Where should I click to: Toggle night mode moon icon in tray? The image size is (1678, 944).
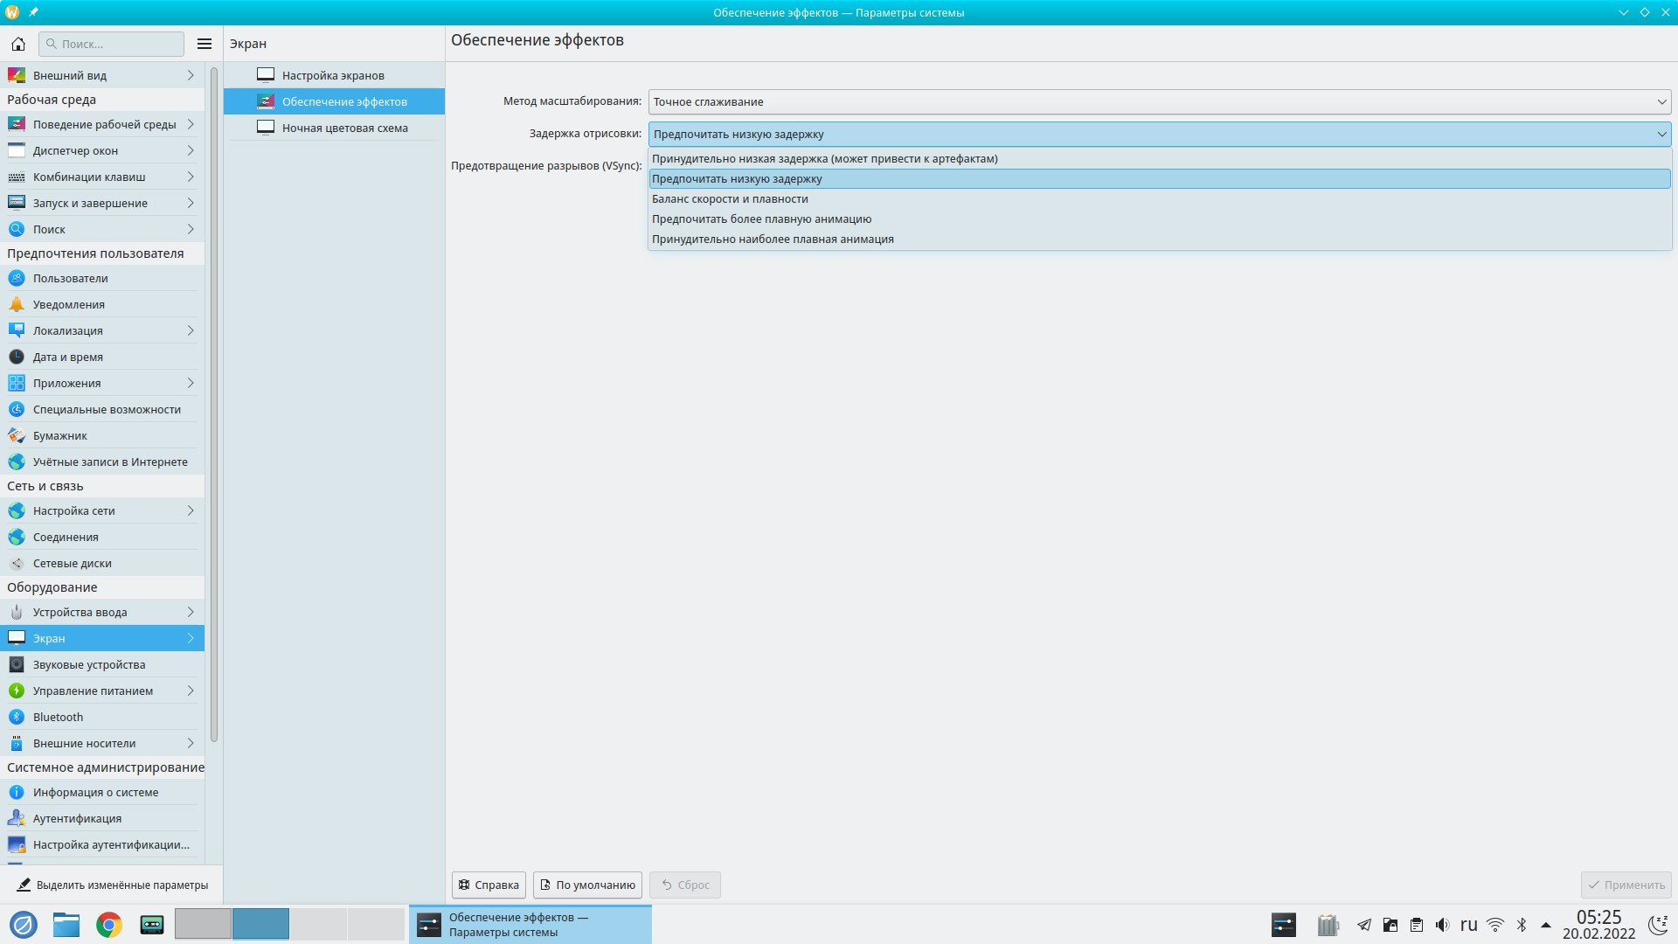[x=1658, y=925]
